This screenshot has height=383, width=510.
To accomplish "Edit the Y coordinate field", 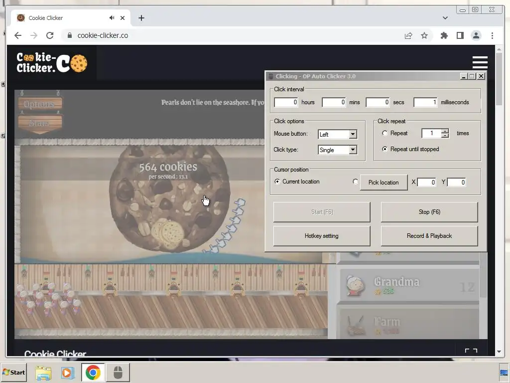I will point(456,182).
